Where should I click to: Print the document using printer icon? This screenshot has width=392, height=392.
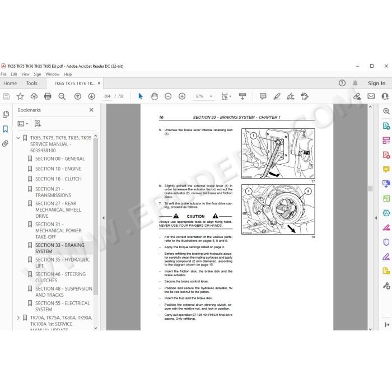pos(48,96)
